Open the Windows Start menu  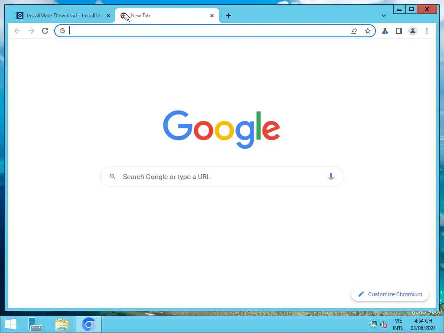click(11, 324)
